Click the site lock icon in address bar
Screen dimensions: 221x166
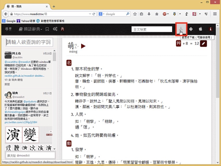12,14
